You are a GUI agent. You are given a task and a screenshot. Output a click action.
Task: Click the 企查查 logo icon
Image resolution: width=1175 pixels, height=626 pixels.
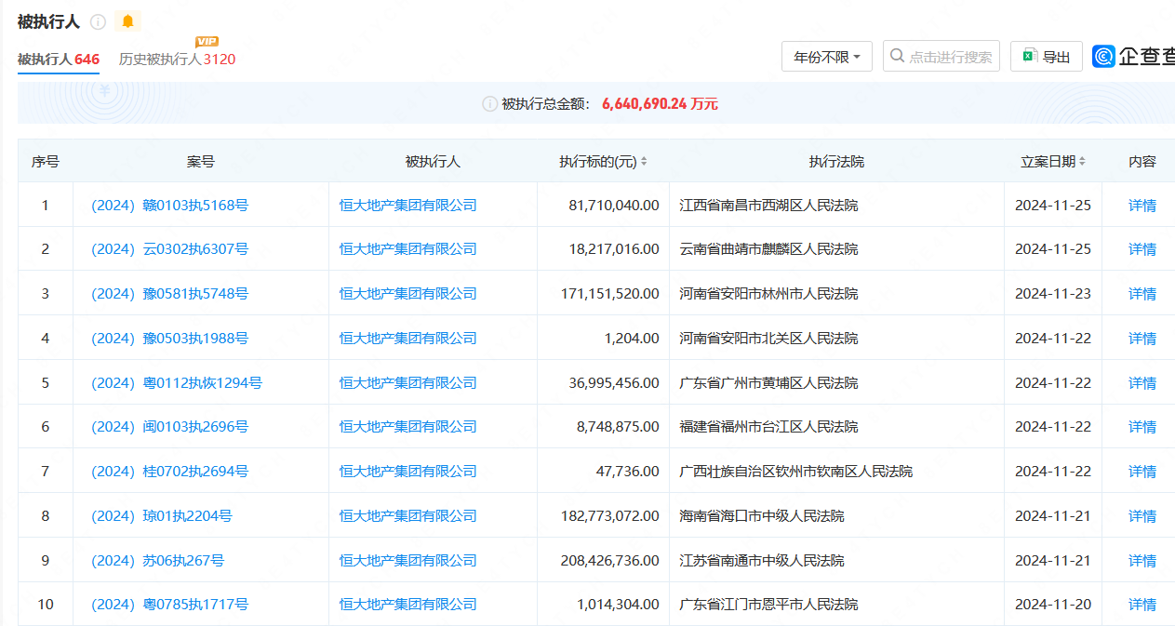click(x=1103, y=57)
